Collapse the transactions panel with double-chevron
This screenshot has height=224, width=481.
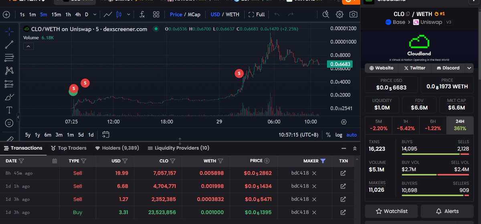pyautogui.click(x=355, y=148)
